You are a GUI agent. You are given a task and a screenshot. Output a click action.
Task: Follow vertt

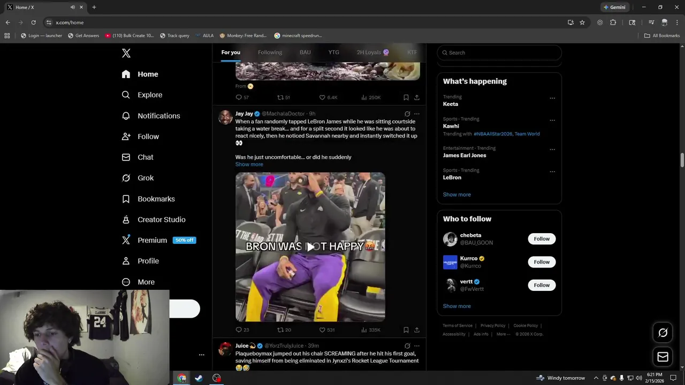click(542, 285)
